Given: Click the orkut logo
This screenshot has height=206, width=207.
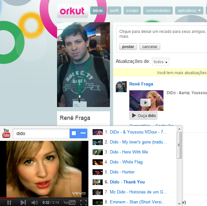Looking at the screenshot, I should [x=72, y=11].
